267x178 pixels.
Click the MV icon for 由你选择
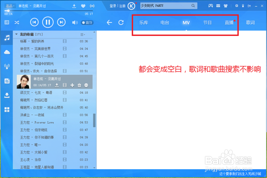[65, 71]
